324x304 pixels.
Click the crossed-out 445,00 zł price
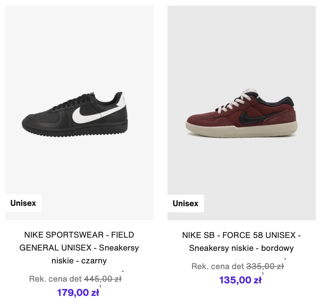coord(102,279)
